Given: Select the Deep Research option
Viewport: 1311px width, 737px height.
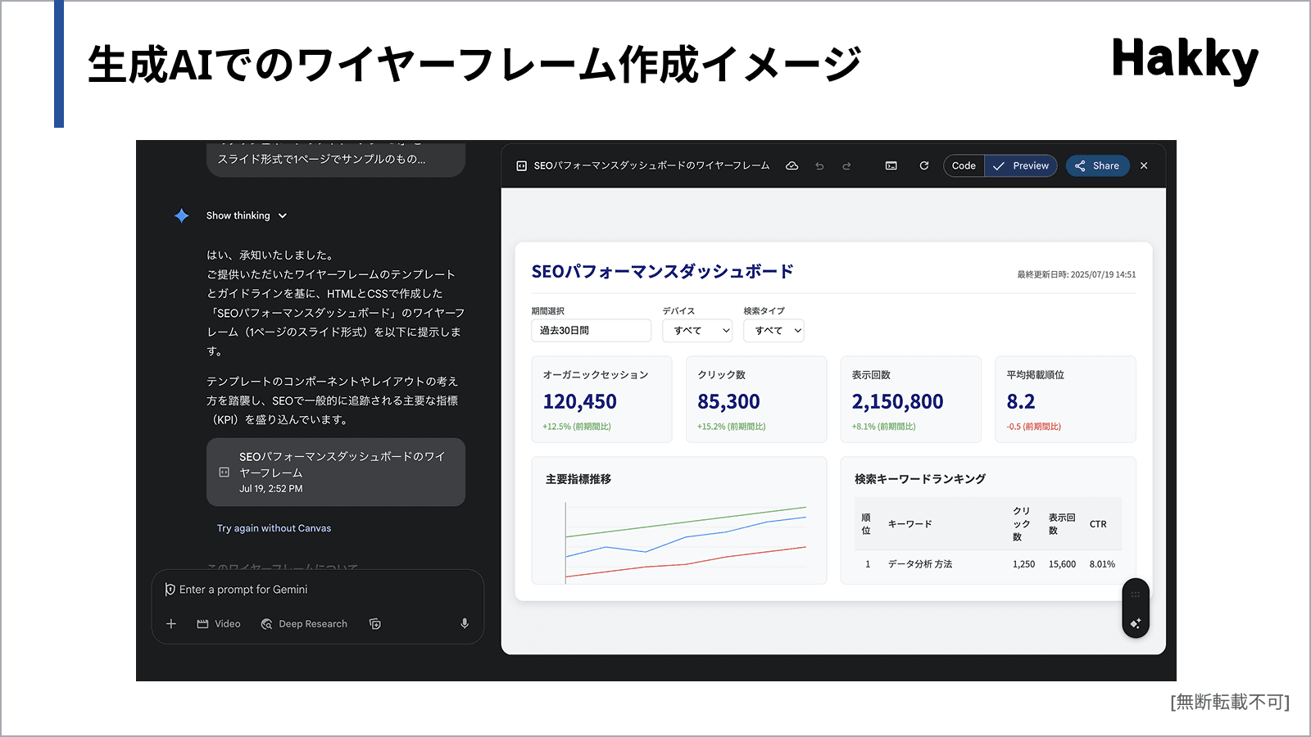Looking at the screenshot, I should 304,624.
